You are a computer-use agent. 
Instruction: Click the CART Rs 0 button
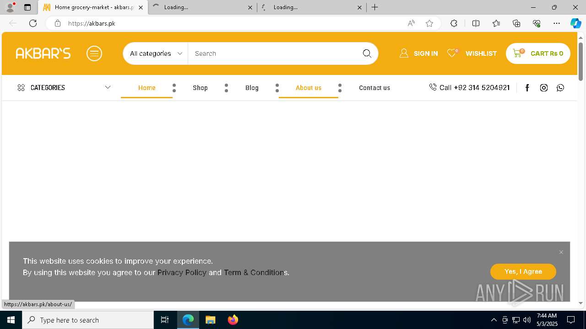[x=538, y=53]
